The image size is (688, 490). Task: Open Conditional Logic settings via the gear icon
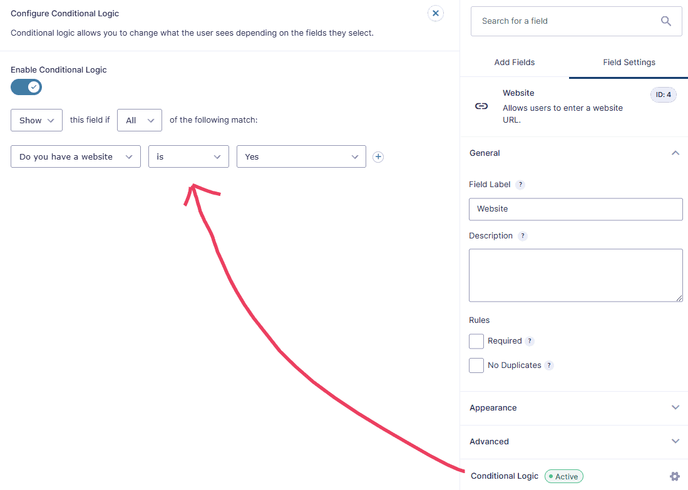(x=675, y=476)
